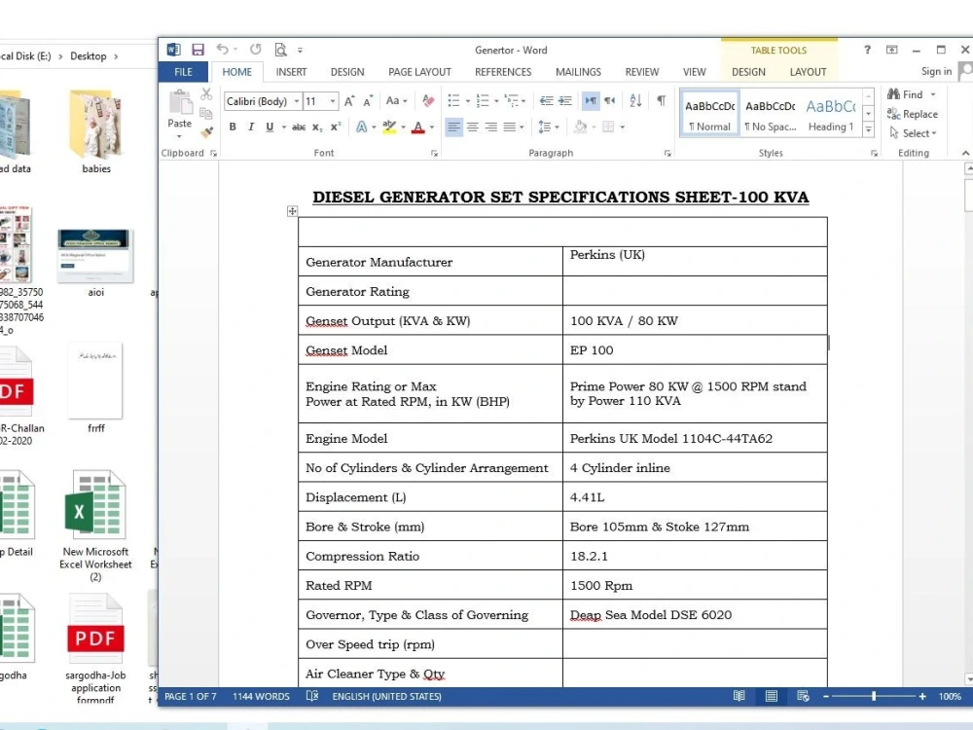The image size is (973, 730).
Task: Increase paragraph indent
Action: (565, 100)
